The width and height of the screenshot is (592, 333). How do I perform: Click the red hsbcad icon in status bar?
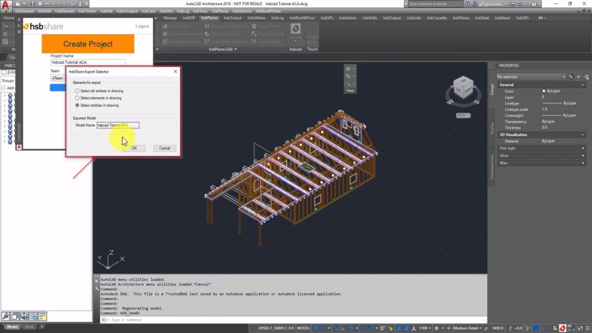point(563,328)
